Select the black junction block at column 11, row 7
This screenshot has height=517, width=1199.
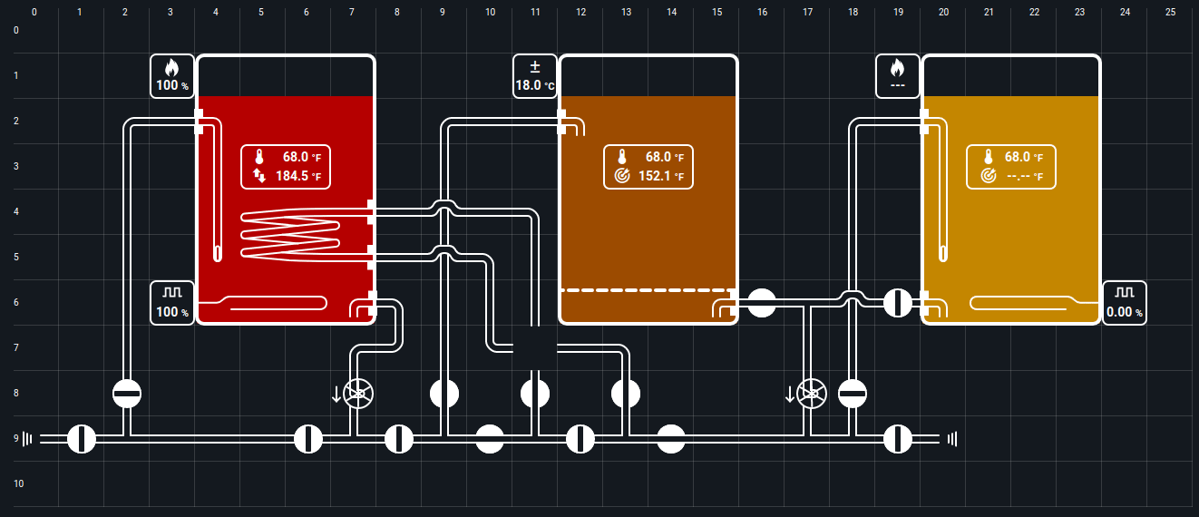pyautogui.click(x=535, y=348)
